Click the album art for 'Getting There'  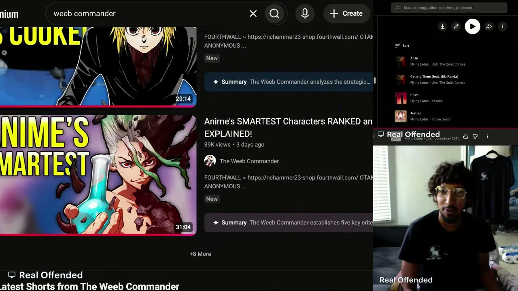coord(401,80)
